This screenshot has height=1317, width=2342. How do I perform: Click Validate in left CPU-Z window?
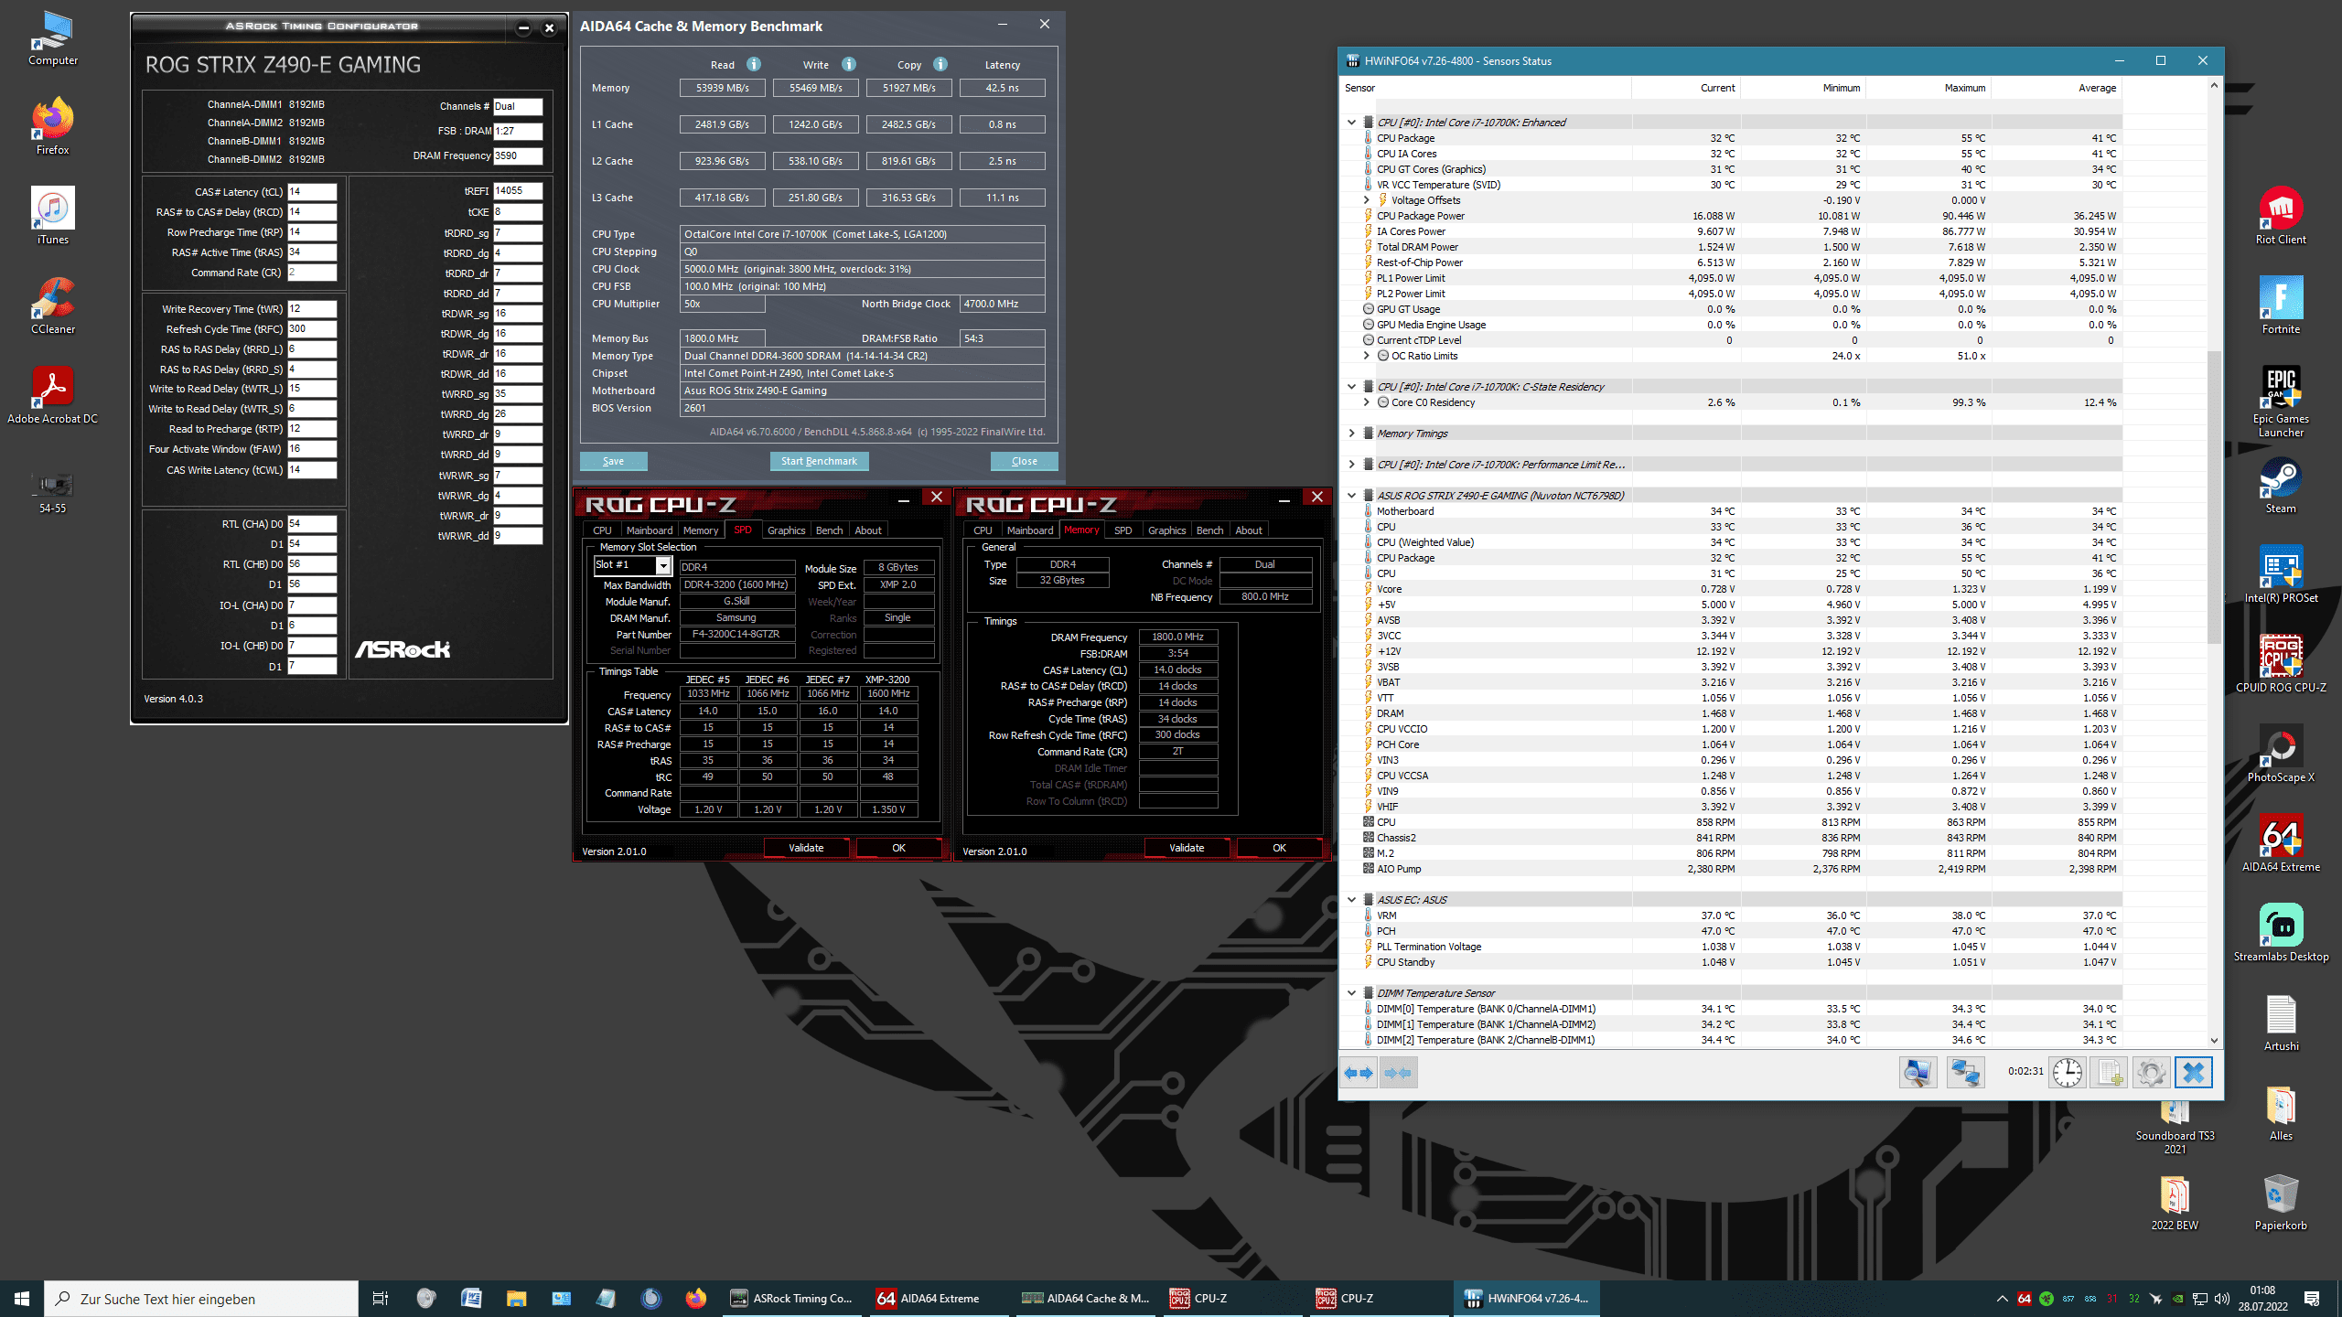806,848
